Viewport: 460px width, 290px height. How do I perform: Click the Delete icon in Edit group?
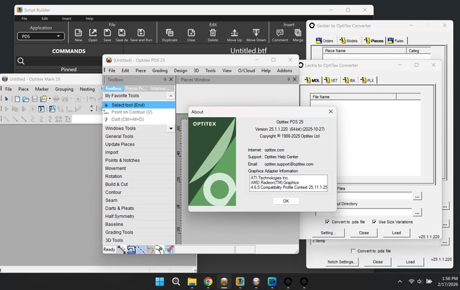[213, 33]
